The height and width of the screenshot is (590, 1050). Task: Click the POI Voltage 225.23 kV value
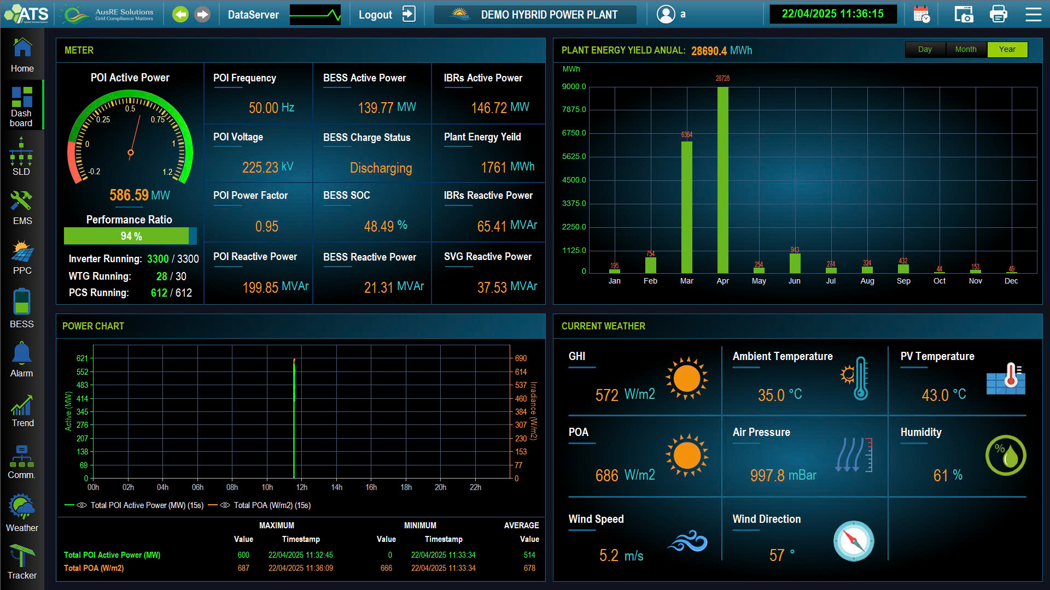point(267,167)
